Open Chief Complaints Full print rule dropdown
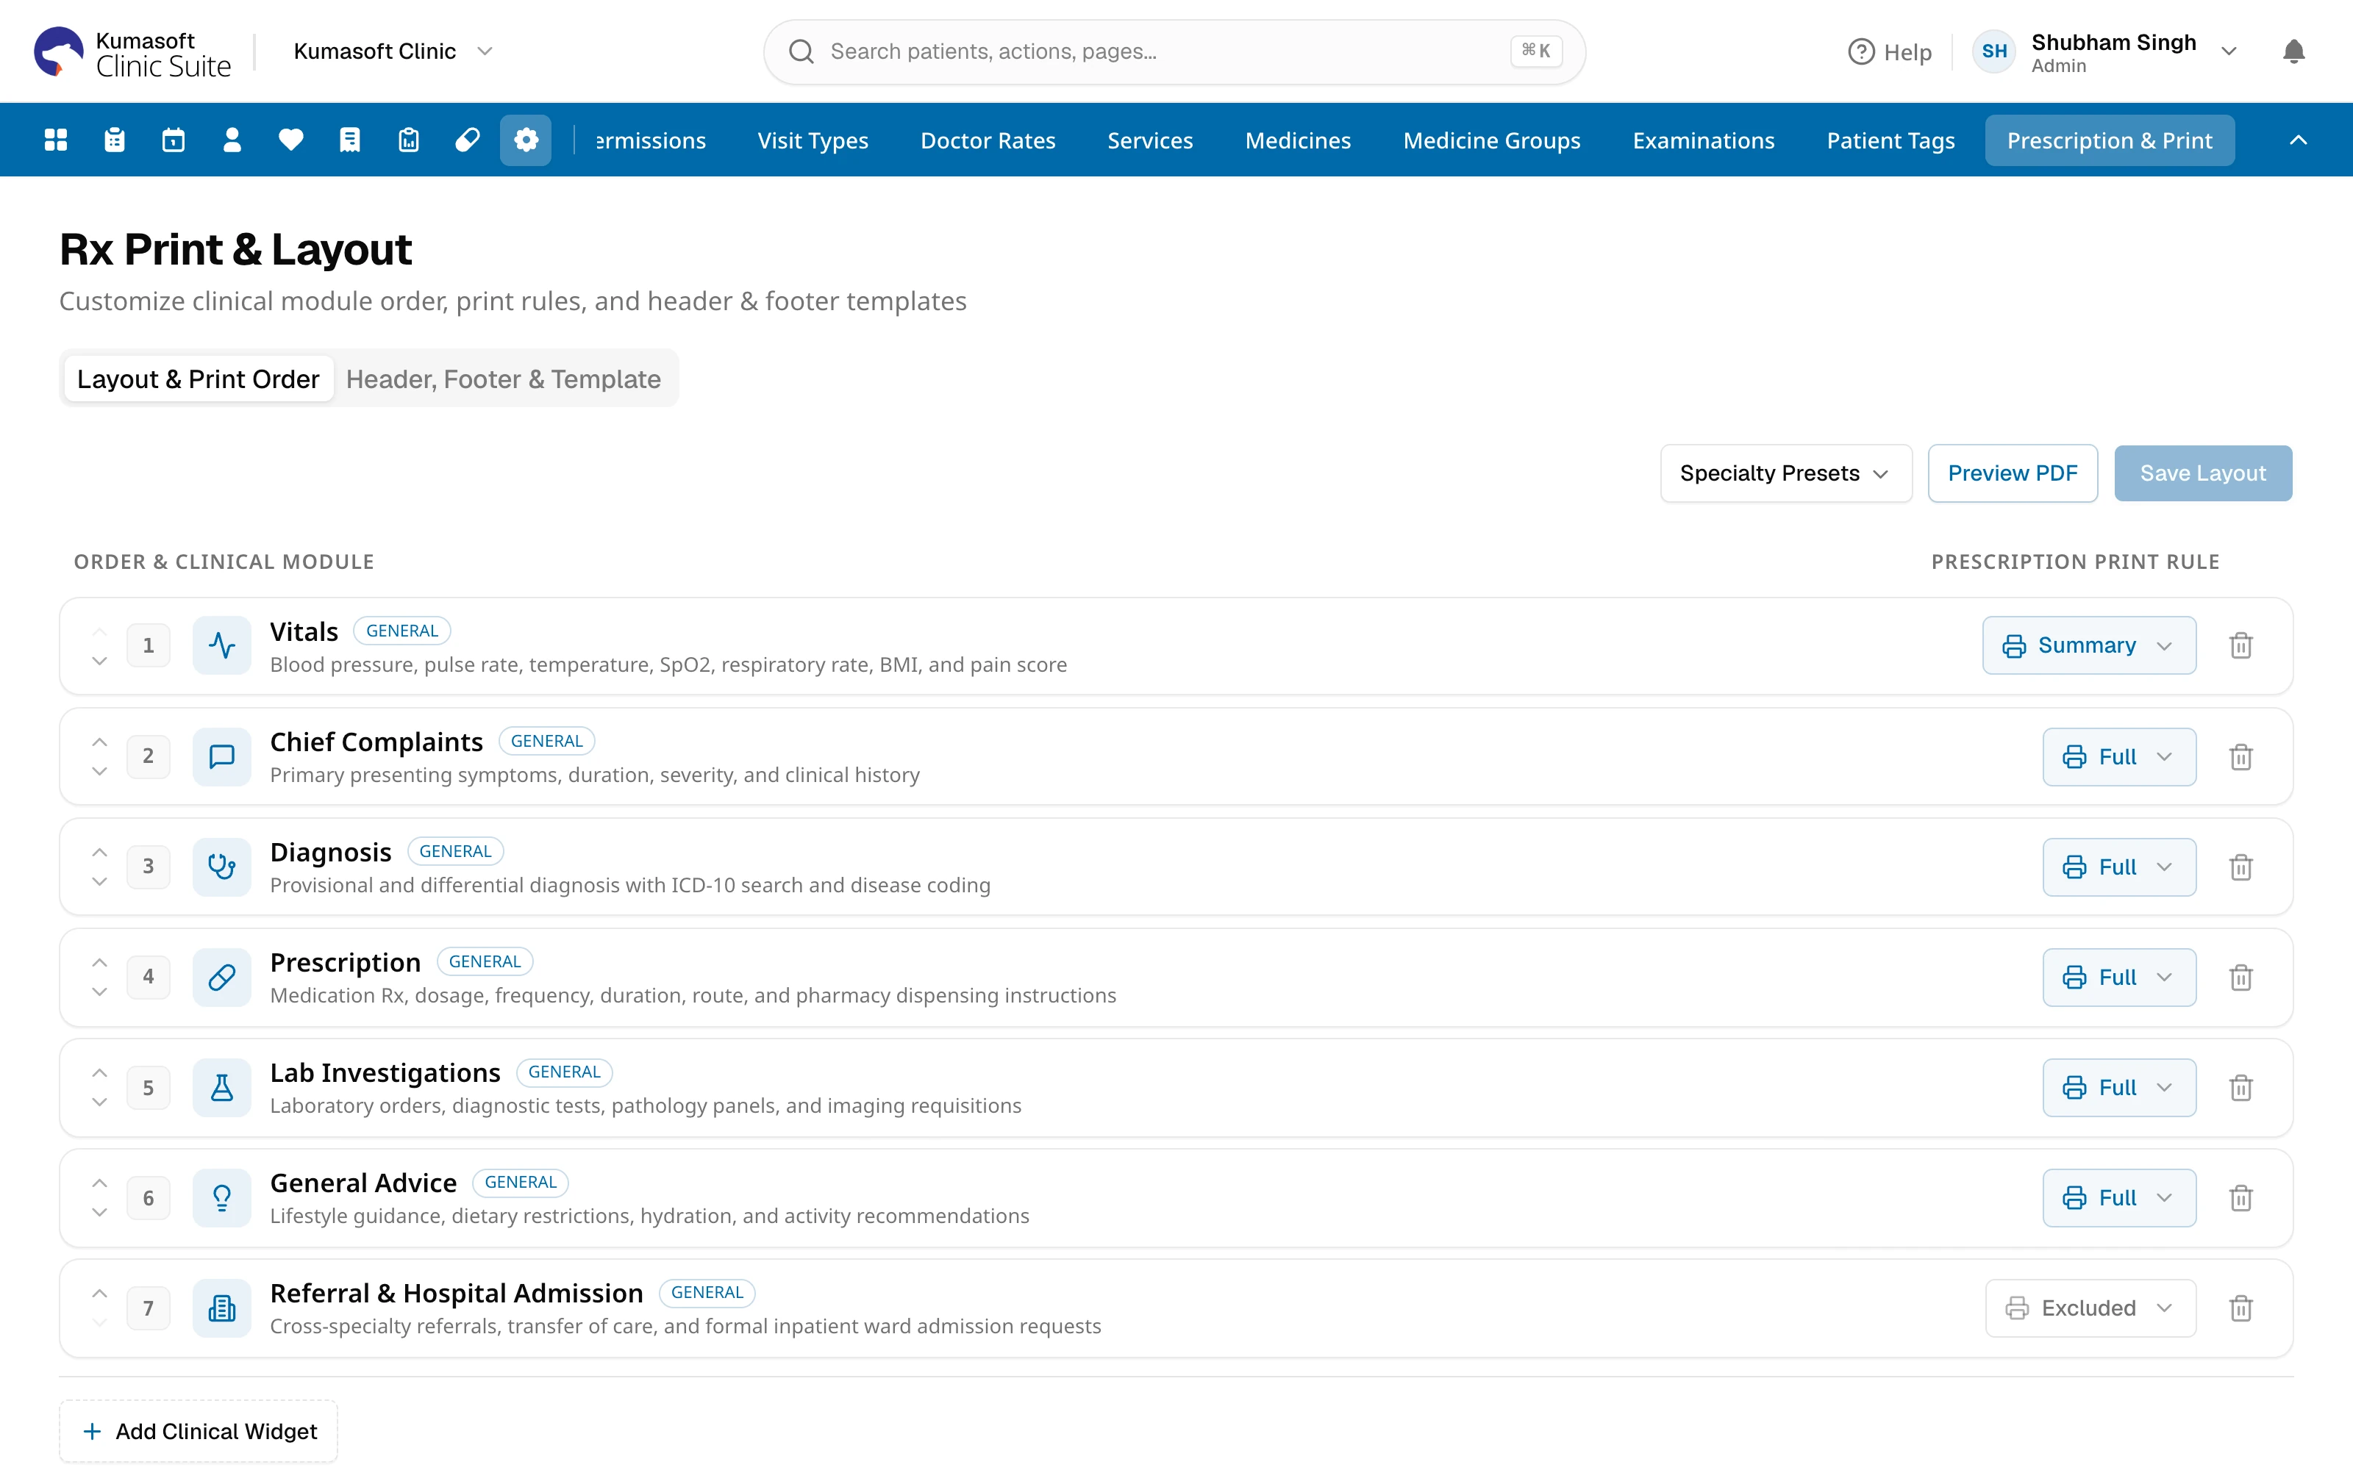This screenshot has width=2353, height=1470. click(x=2118, y=756)
